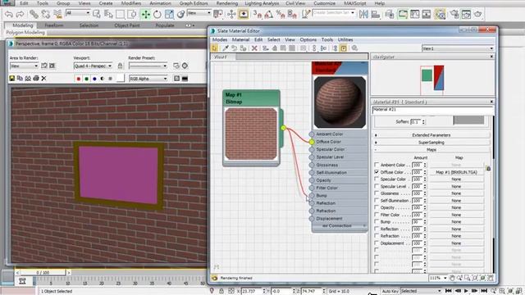Toggle the red channel in frame window

(79, 79)
